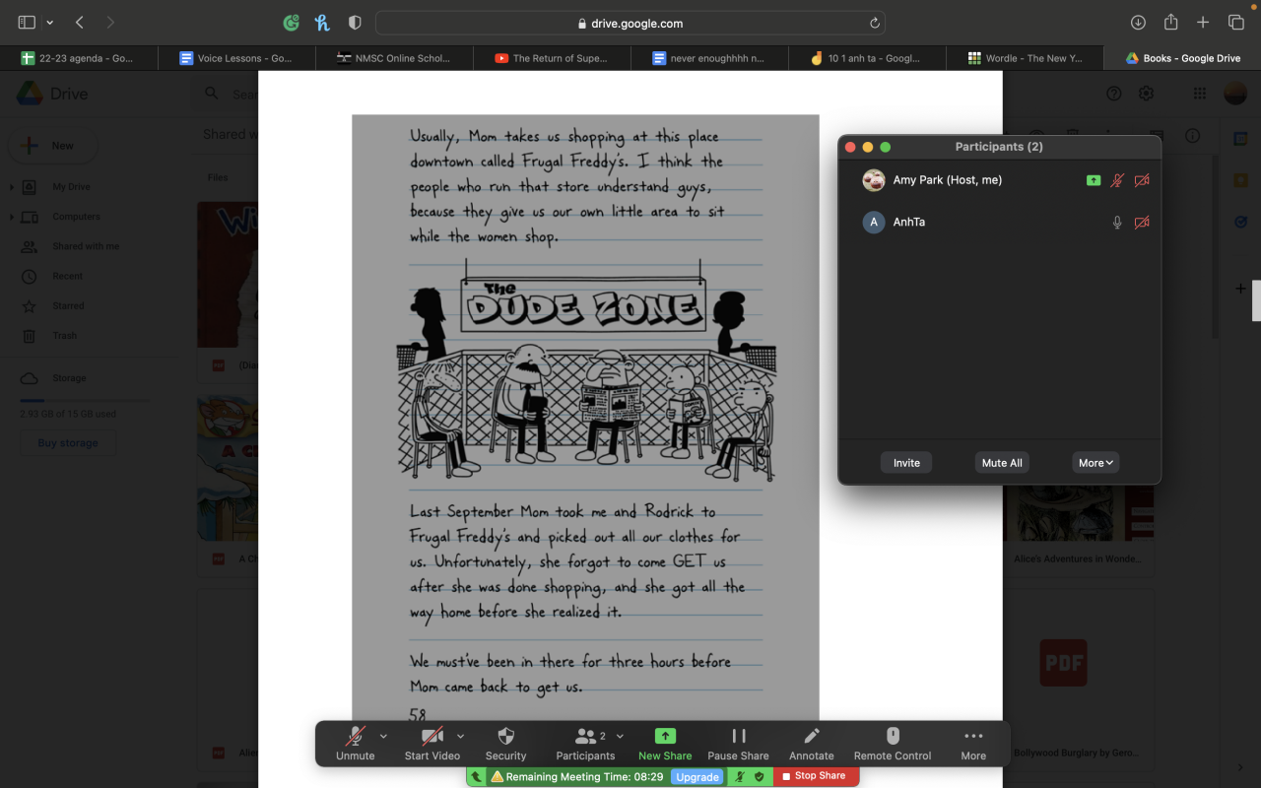1261x788 pixels.
Task: Click Storage in Drive sidebar
Action: [x=69, y=378]
